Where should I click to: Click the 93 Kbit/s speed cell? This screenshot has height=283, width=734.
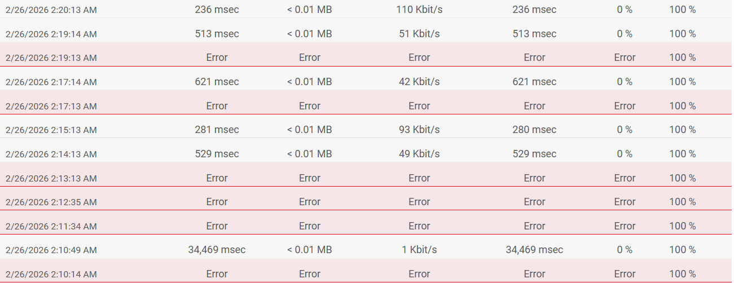pyautogui.click(x=419, y=130)
